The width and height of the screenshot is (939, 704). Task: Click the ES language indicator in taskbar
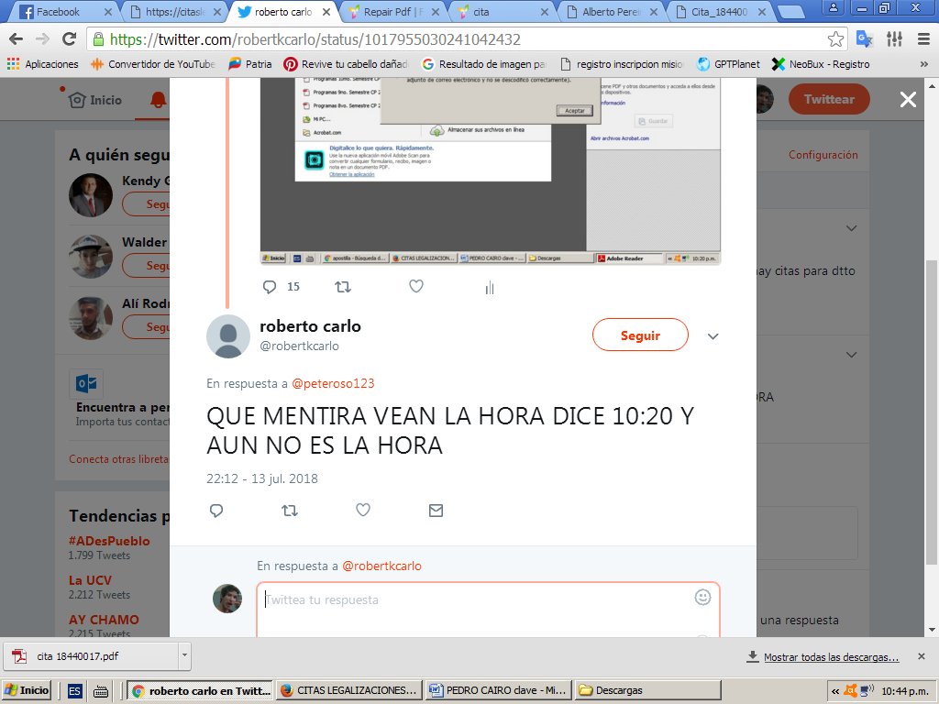coord(74,691)
